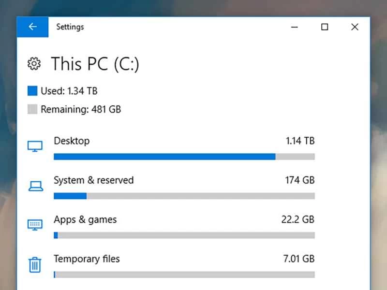Click the blue Used legend square
The width and height of the screenshot is (387, 290).
tap(32, 90)
